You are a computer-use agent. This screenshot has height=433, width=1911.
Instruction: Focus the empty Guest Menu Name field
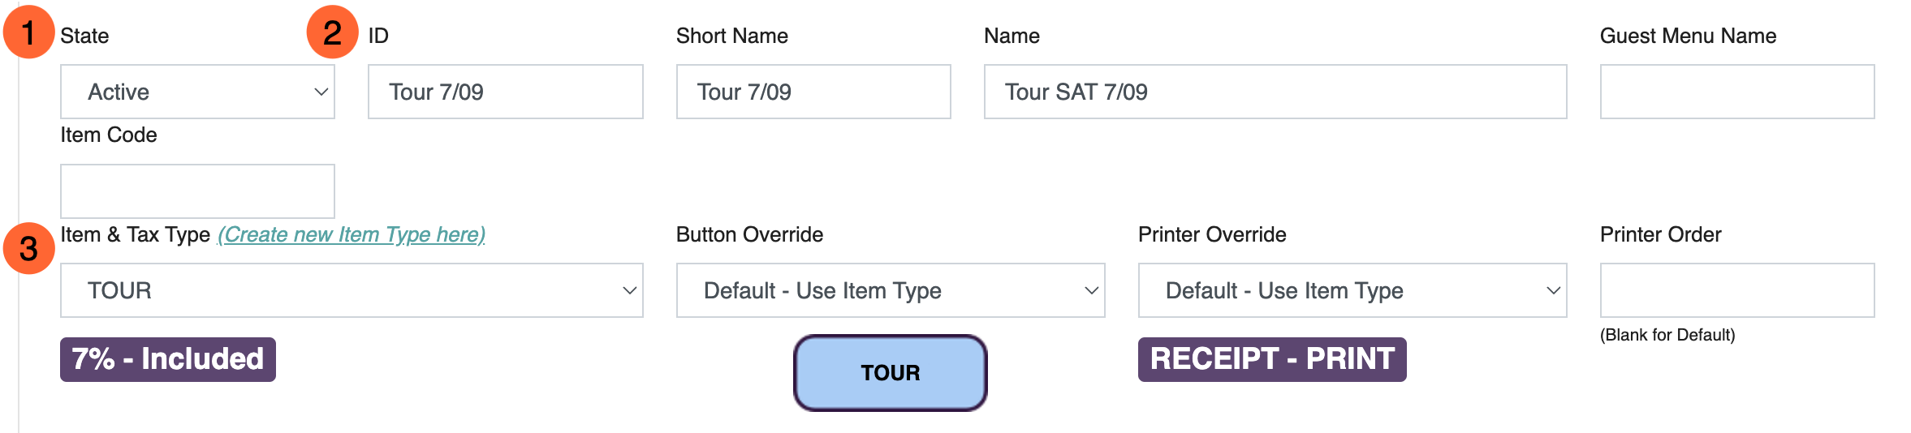(x=1737, y=92)
